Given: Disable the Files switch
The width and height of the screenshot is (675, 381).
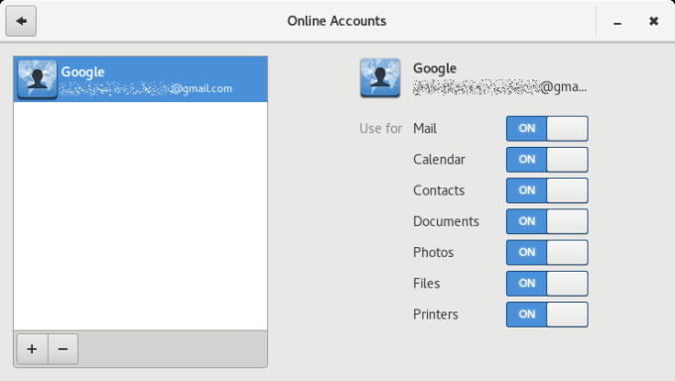Looking at the screenshot, I should click(547, 284).
